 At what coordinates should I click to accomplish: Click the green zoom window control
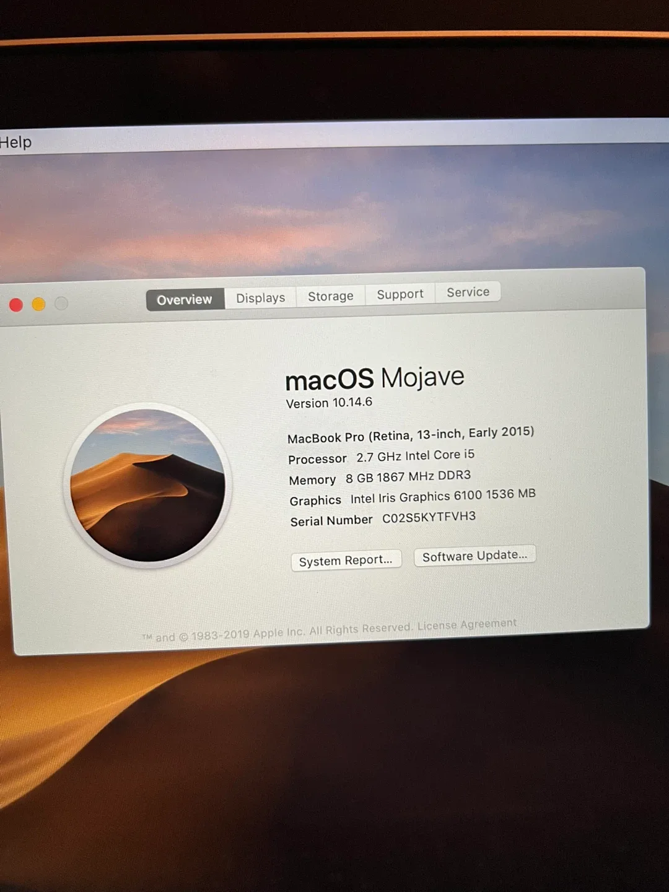point(61,303)
